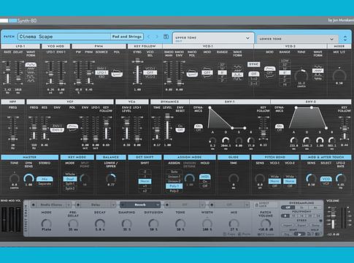The height and width of the screenshot is (263, 354).
Task: Select VCO in Mod & After Touch select
Action: [326, 179]
